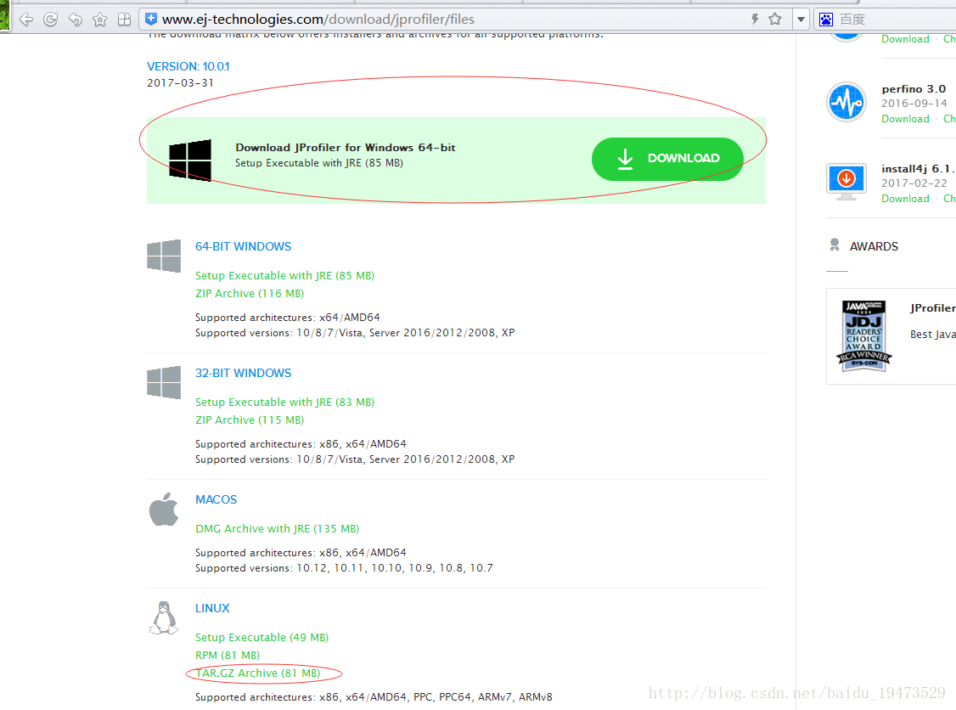The image size is (956, 710).
Task: Open the grid apps icon in toolbar
Action: pos(124,20)
